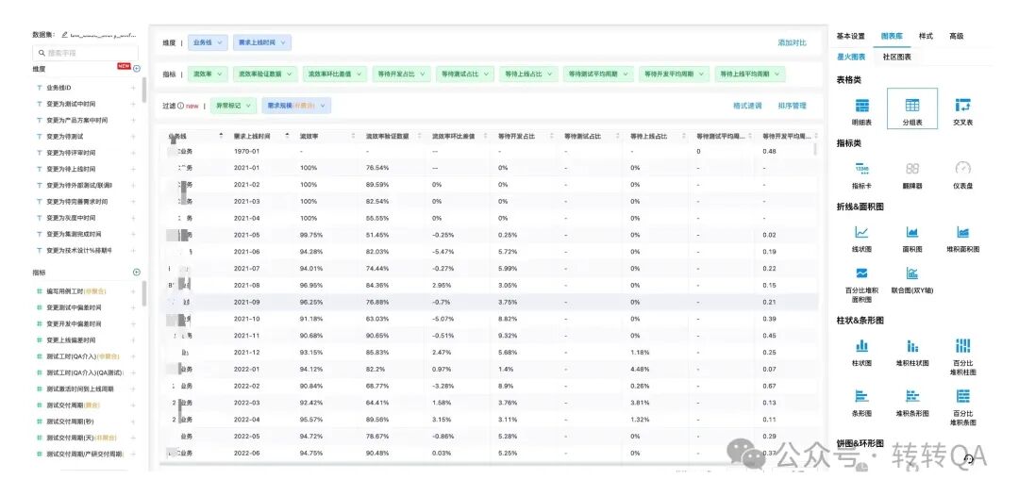Sort table by 流效率 column header
The image size is (1019, 496).
[308, 137]
